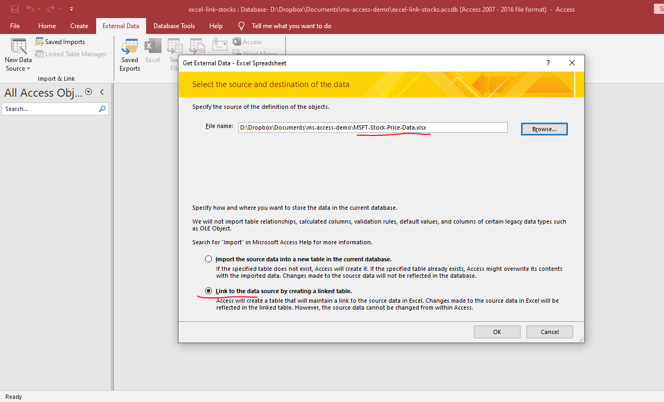This screenshot has width=664, height=402.
Task: Select Import source data into new table
Action: pos(209,259)
